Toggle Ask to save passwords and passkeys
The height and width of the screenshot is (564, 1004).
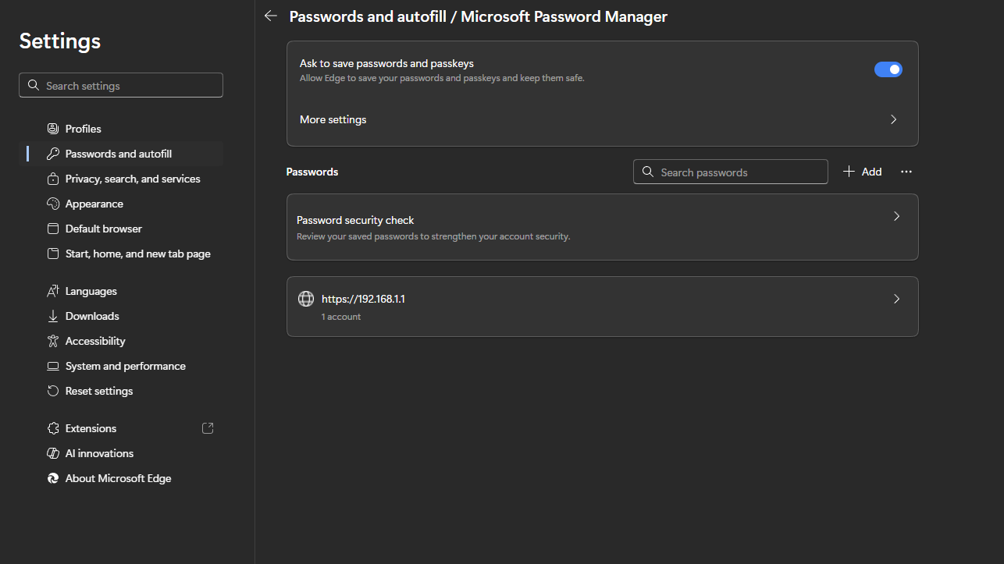click(x=888, y=69)
